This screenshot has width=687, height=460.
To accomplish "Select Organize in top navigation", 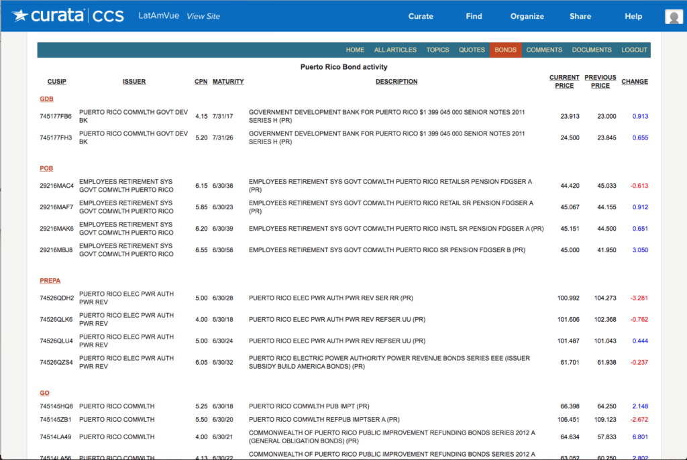I will (527, 16).
